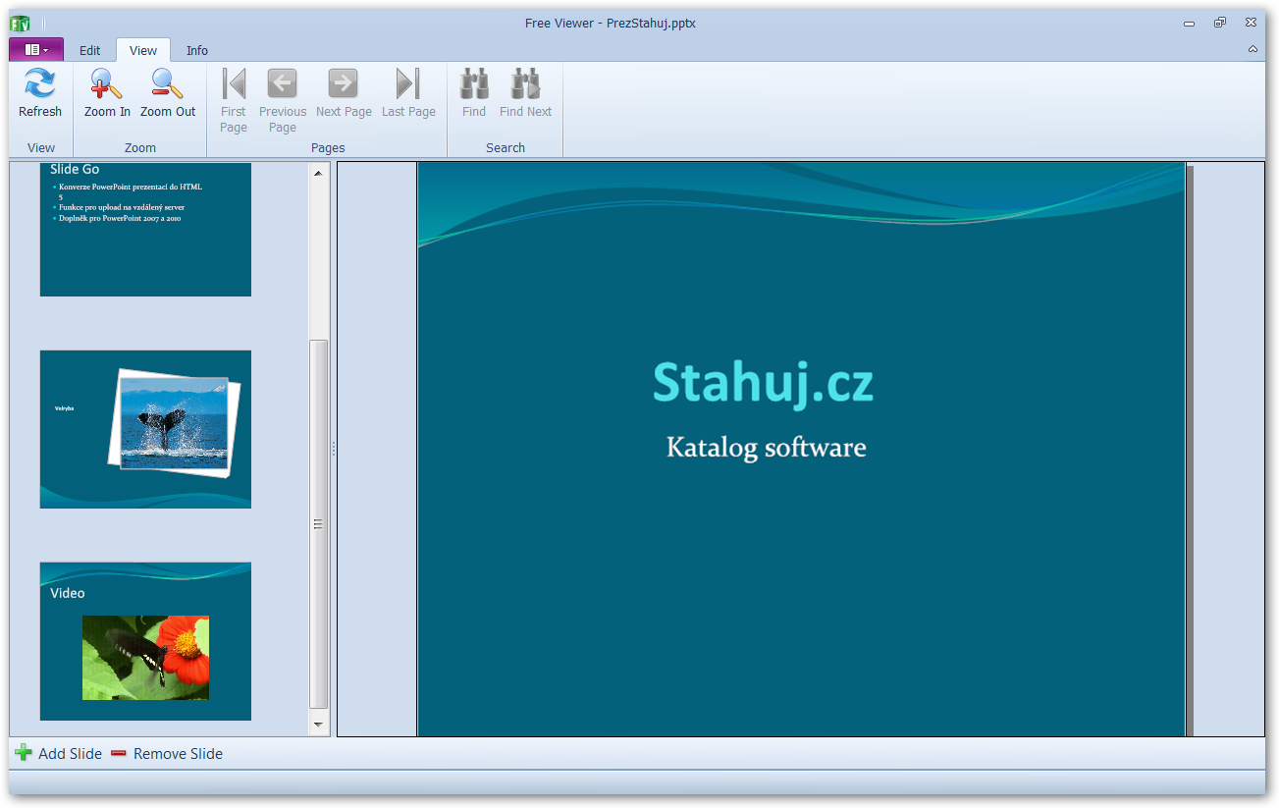Click Add Slide button
Image resolution: width=1279 pixels, height=808 pixels.
59,753
